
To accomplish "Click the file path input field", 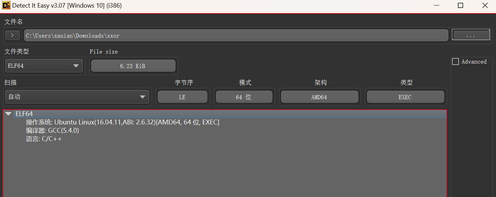I will tap(236, 36).
